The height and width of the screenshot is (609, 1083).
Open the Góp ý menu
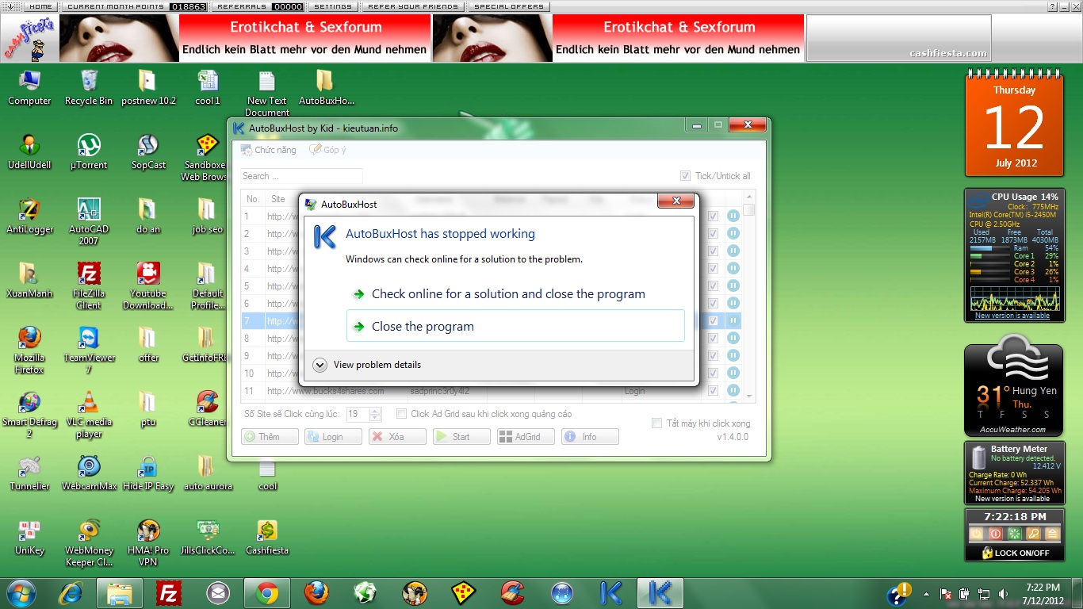point(328,150)
